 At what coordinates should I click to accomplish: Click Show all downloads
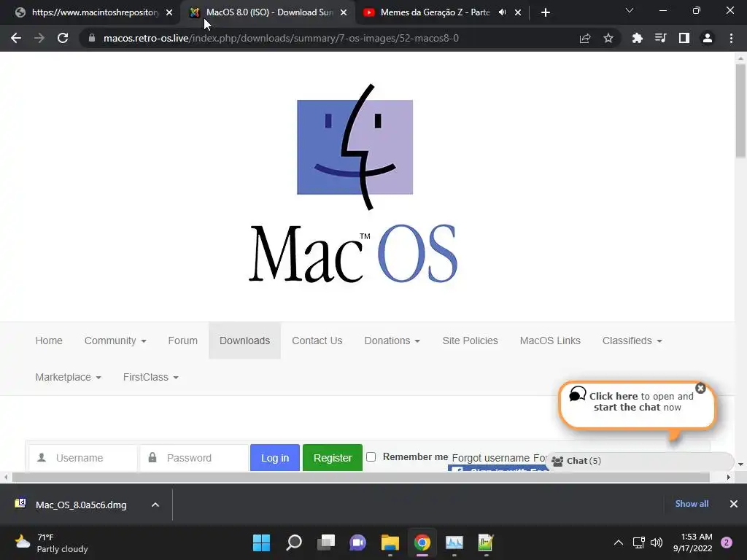click(692, 504)
